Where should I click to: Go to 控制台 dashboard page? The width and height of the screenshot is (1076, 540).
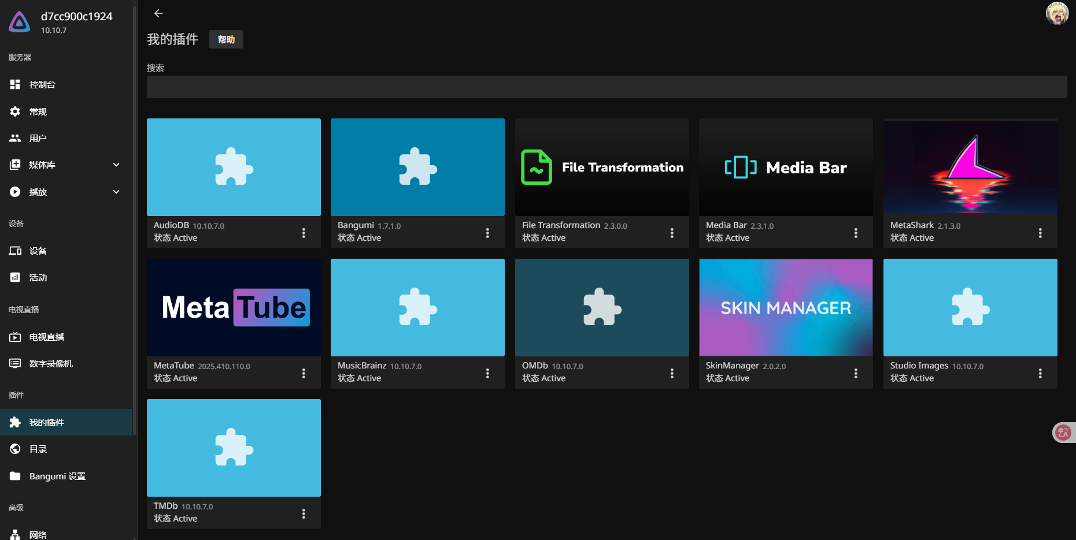point(42,84)
